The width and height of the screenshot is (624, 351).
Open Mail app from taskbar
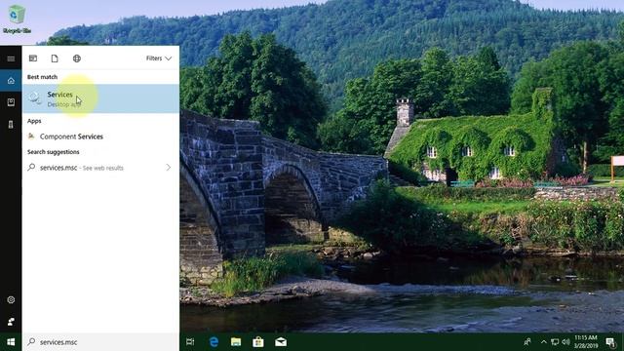click(x=281, y=342)
